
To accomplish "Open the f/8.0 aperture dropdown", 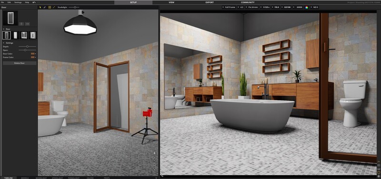I will click(x=276, y=7).
